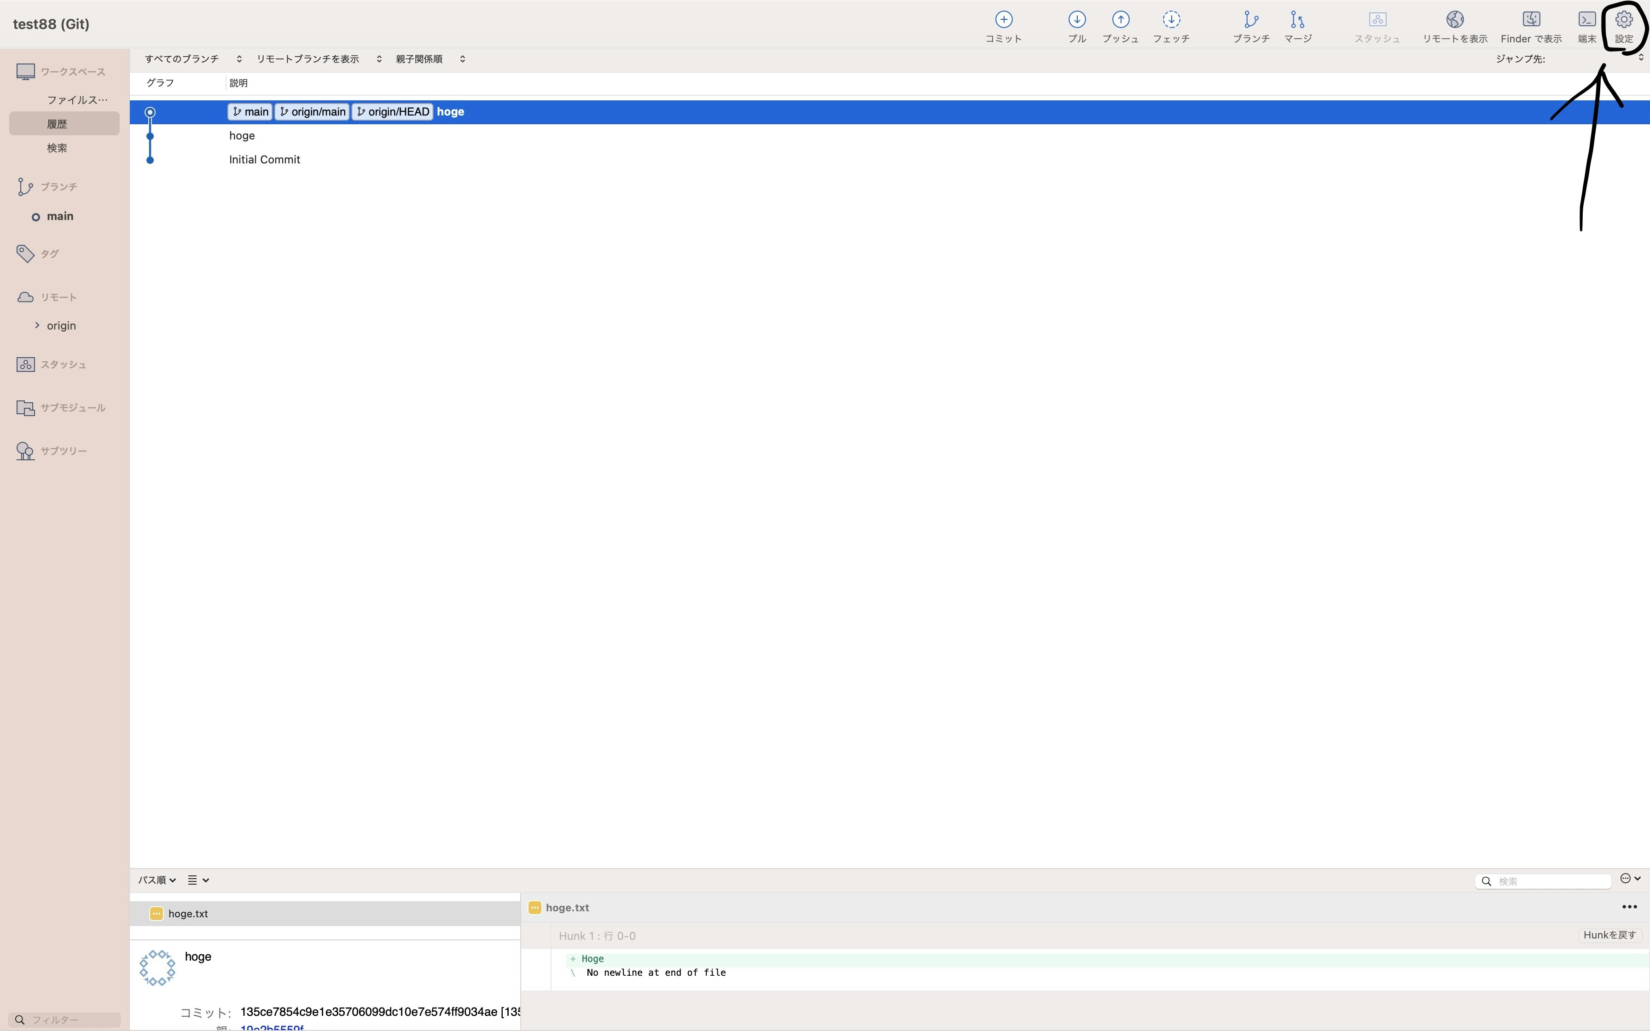The image size is (1650, 1031).
Task: Click the Push toolbar icon
Action: [1120, 20]
